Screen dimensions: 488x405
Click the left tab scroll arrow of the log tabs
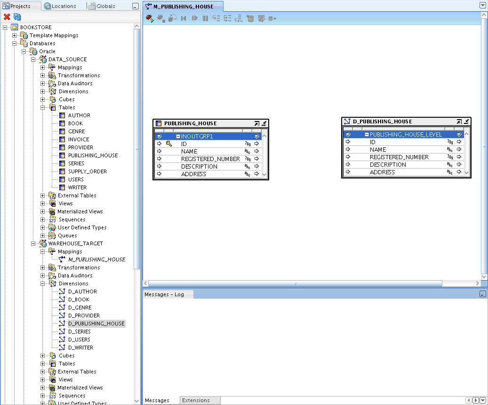pos(469,400)
